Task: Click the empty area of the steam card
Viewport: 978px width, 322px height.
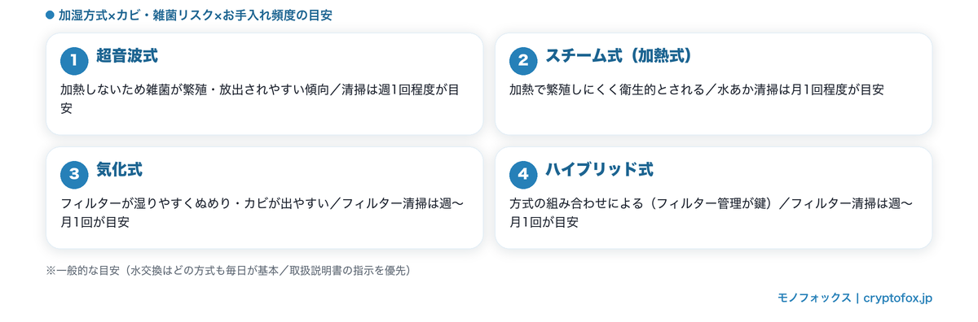Action: 713,117
